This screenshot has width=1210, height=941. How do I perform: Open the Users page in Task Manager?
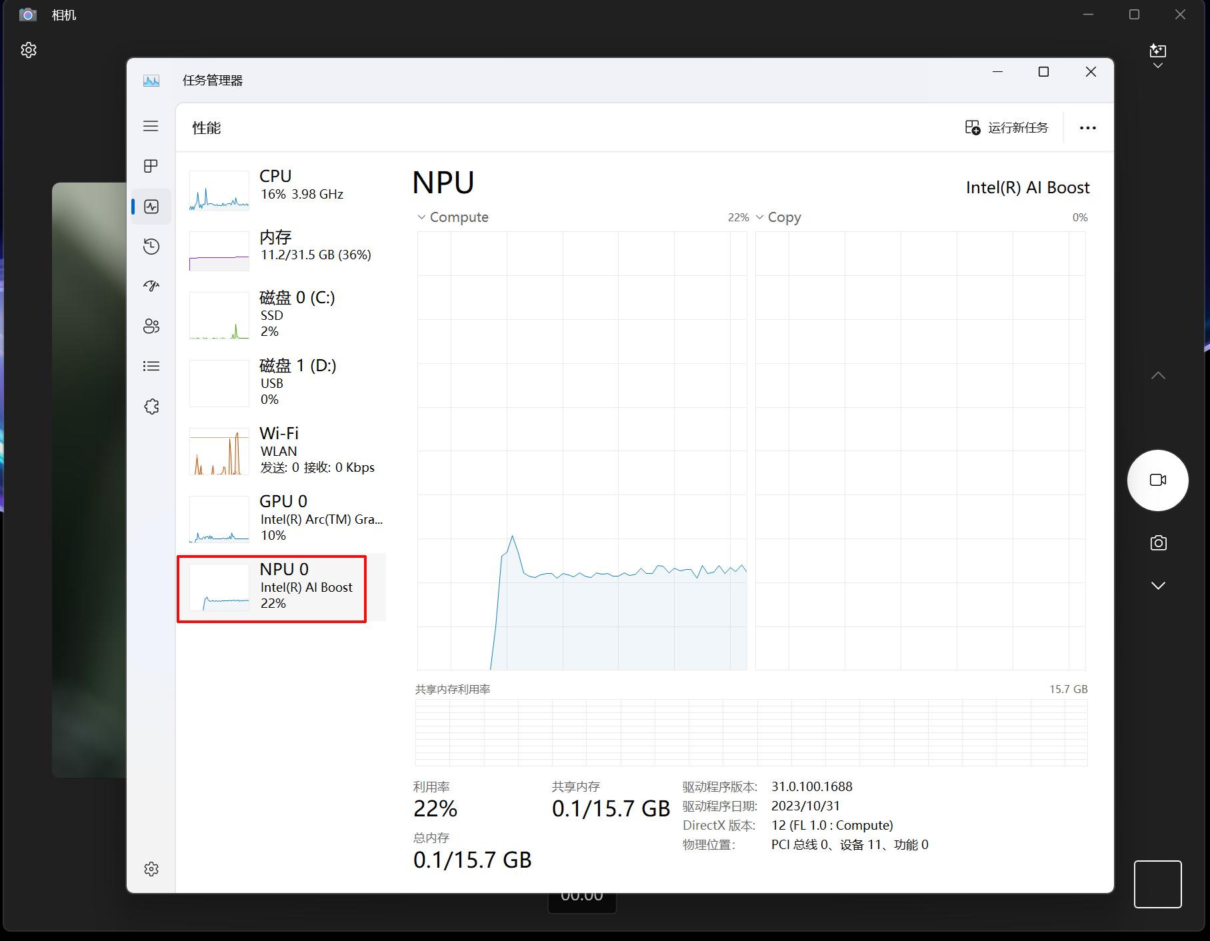pyautogui.click(x=151, y=326)
